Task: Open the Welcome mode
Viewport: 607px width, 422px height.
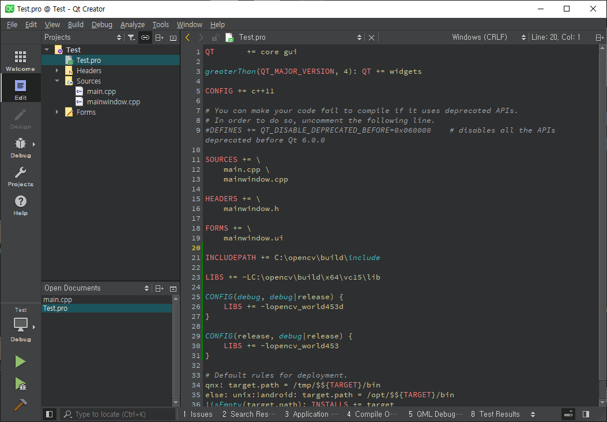Action: (x=20, y=61)
